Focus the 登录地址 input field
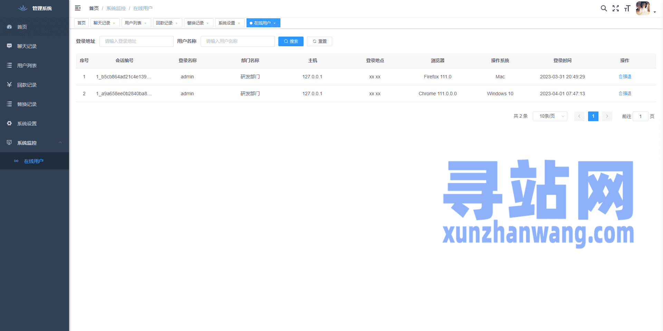The image size is (663, 331). (136, 41)
